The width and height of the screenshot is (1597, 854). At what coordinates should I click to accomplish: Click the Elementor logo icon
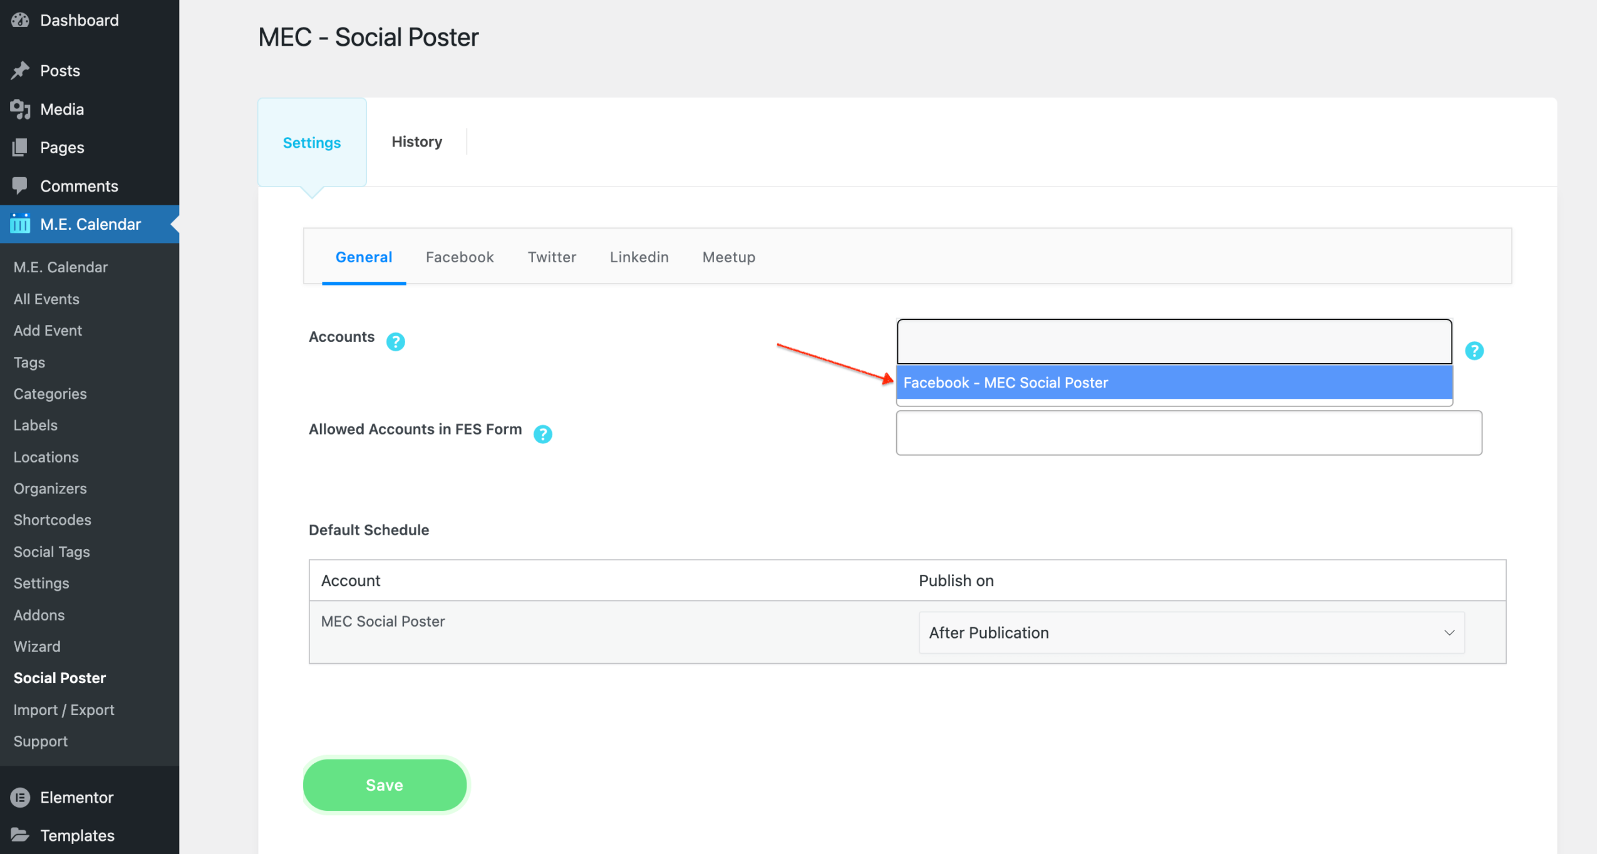(x=20, y=797)
